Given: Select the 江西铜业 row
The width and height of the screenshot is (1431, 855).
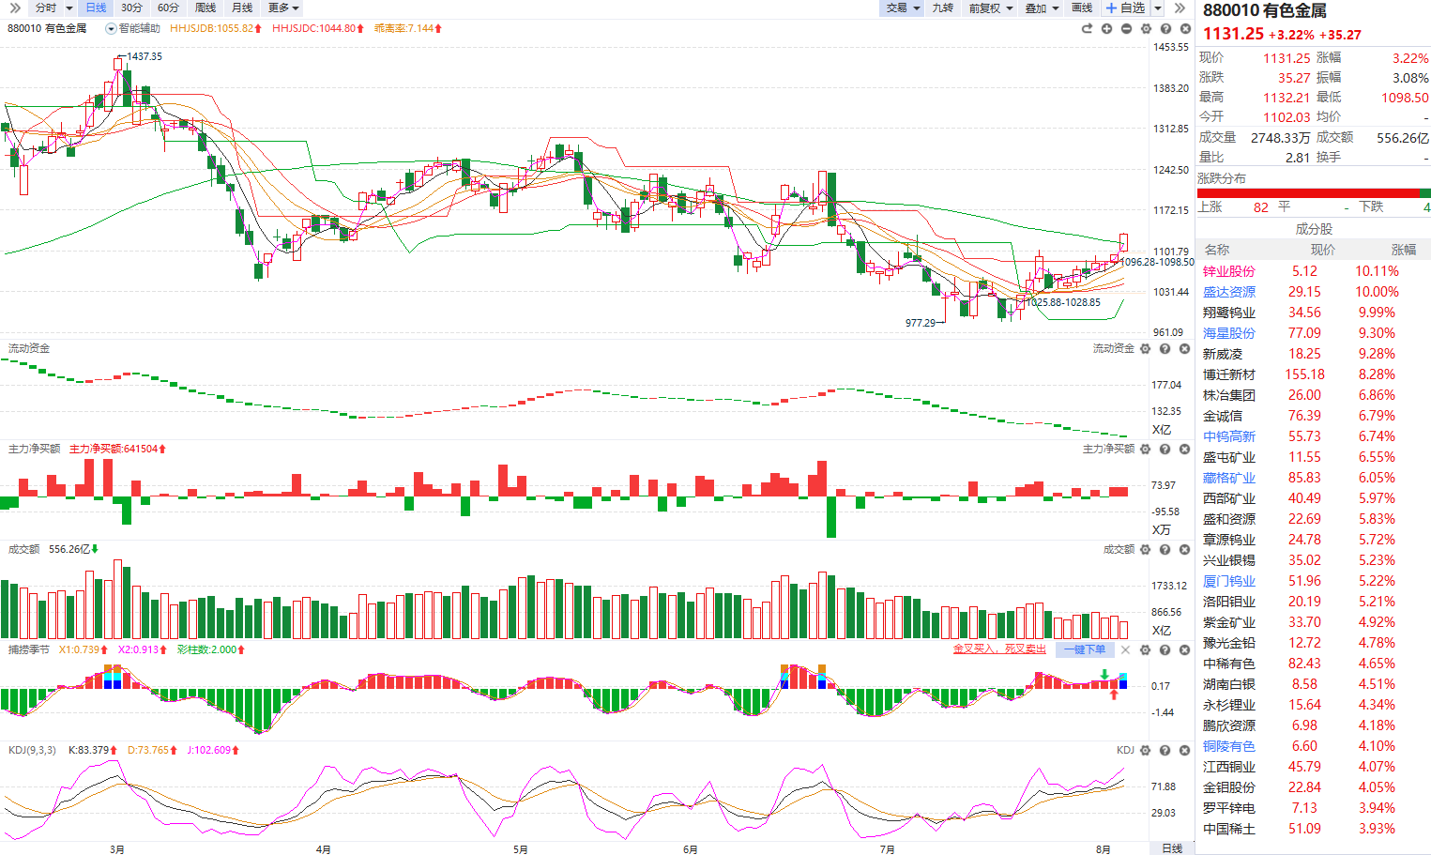Looking at the screenshot, I should (x=1314, y=767).
